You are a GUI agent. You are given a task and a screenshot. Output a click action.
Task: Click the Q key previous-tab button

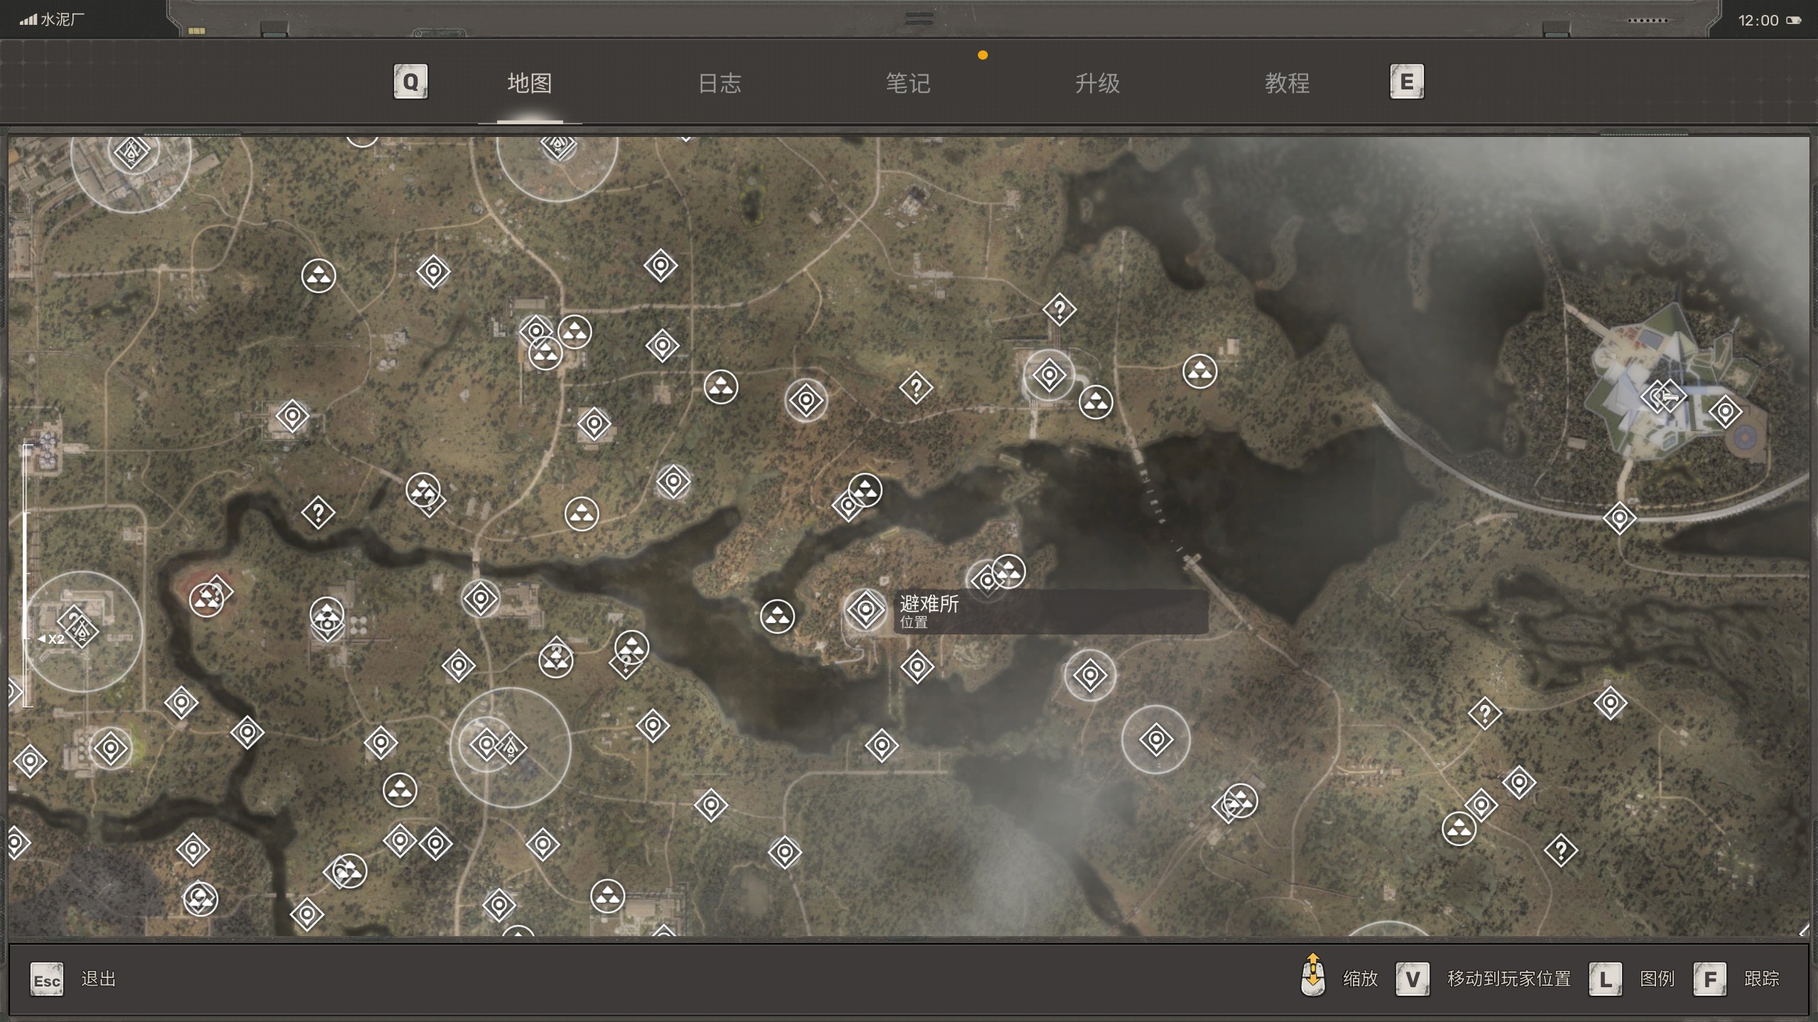tap(410, 82)
